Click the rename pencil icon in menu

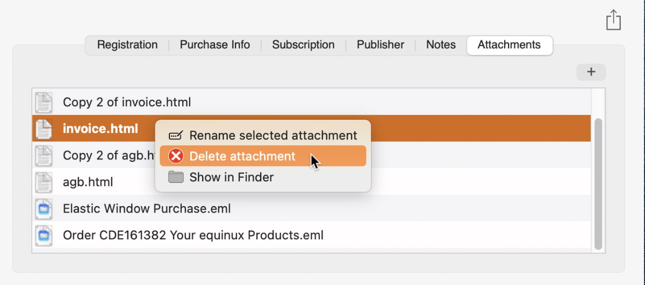coord(176,135)
